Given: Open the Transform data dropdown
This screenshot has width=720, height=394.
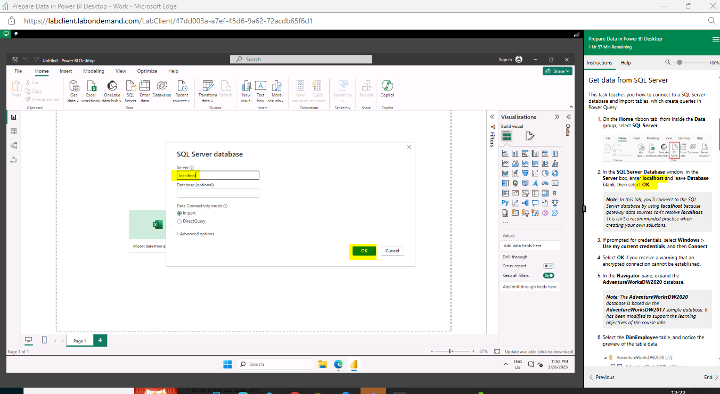Looking at the screenshot, I should (208, 91).
